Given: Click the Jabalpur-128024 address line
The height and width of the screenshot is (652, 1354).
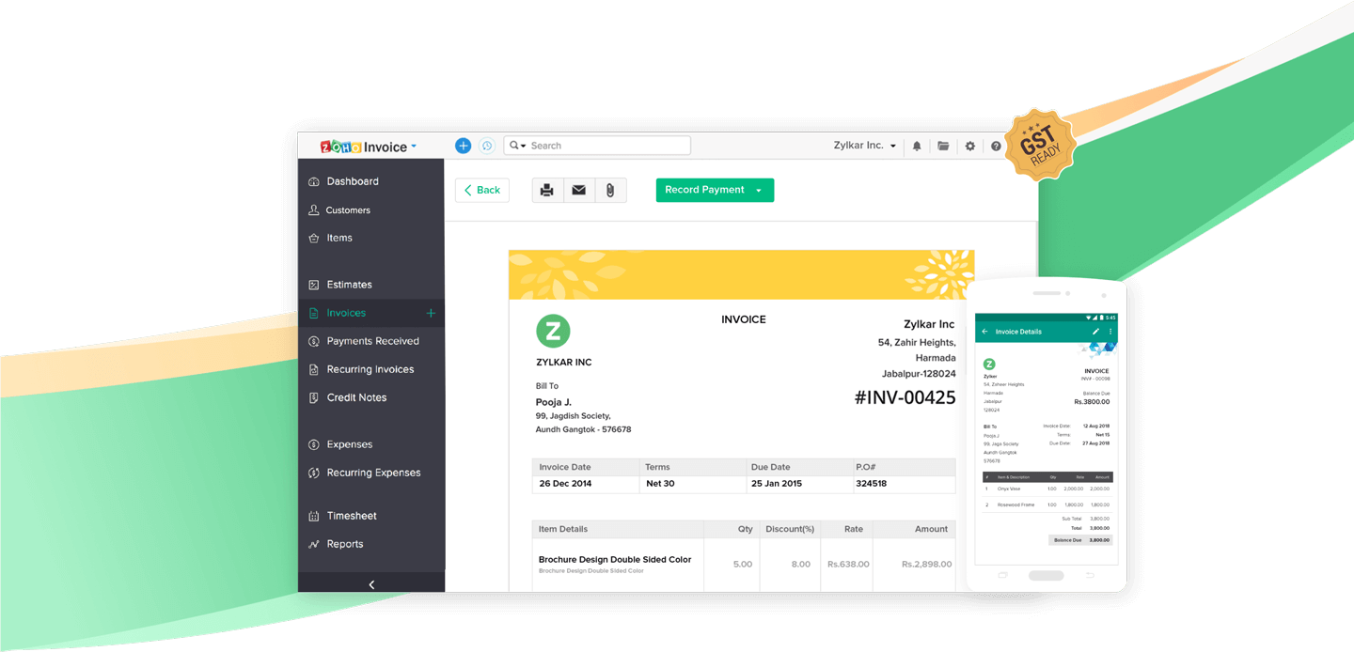Looking at the screenshot, I should click(x=919, y=373).
